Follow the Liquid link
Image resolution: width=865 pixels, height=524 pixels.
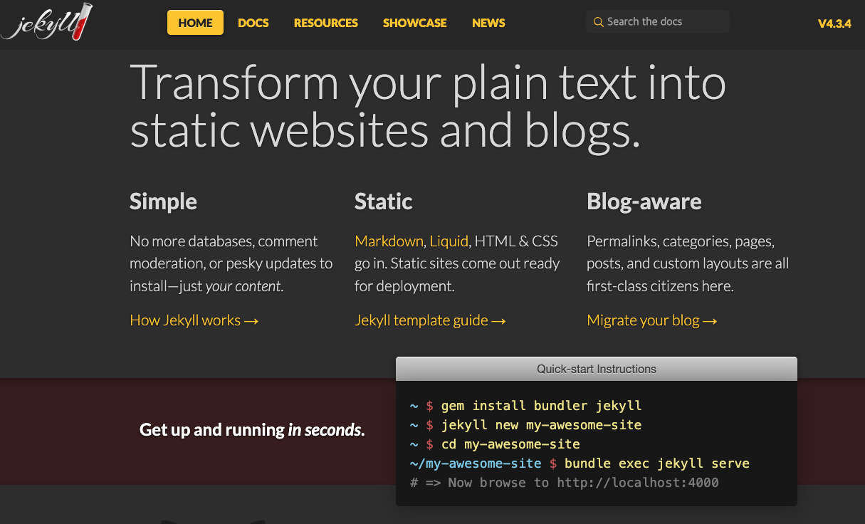(x=449, y=241)
